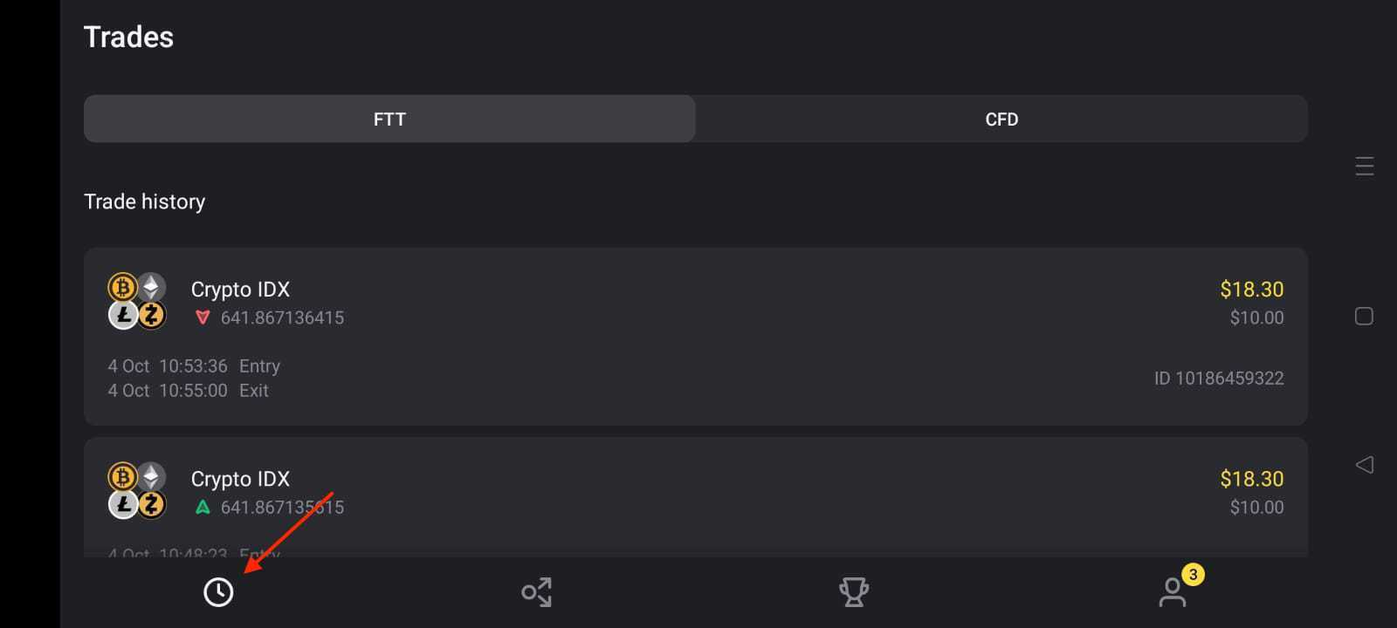Switch to the FTT tab

tap(389, 119)
